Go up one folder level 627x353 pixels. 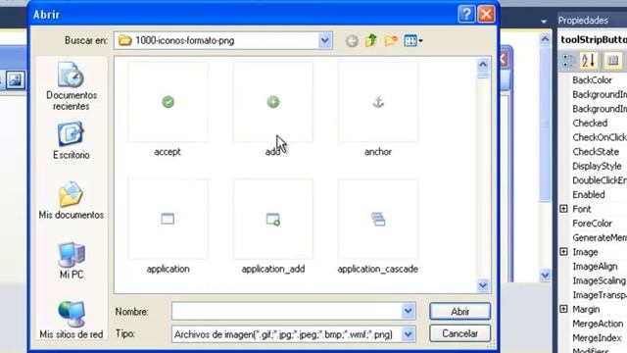click(x=371, y=40)
